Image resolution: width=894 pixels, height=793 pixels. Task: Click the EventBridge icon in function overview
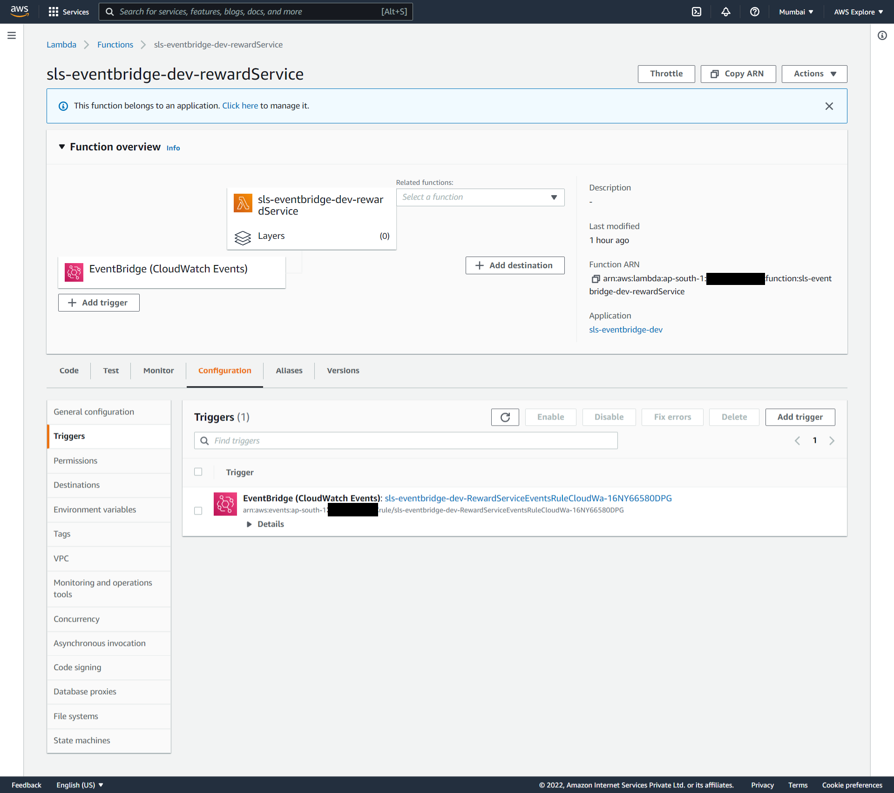point(74,272)
